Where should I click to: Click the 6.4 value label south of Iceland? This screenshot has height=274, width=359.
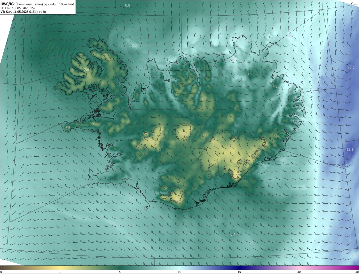pos(233,234)
